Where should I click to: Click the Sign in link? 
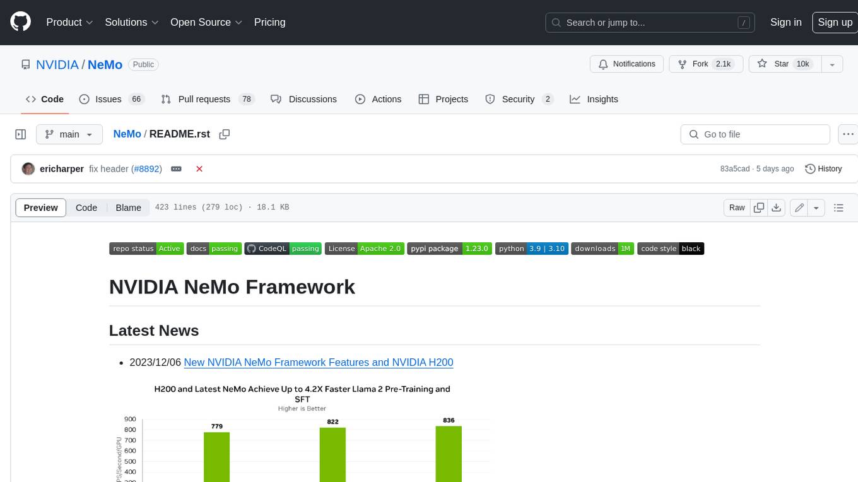coord(785,22)
